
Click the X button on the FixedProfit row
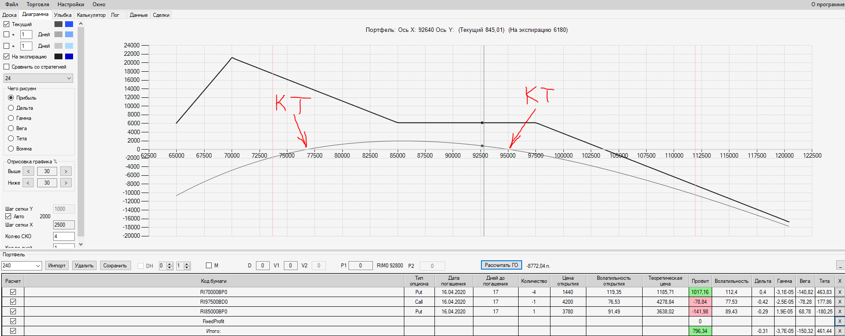[x=839, y=321]
